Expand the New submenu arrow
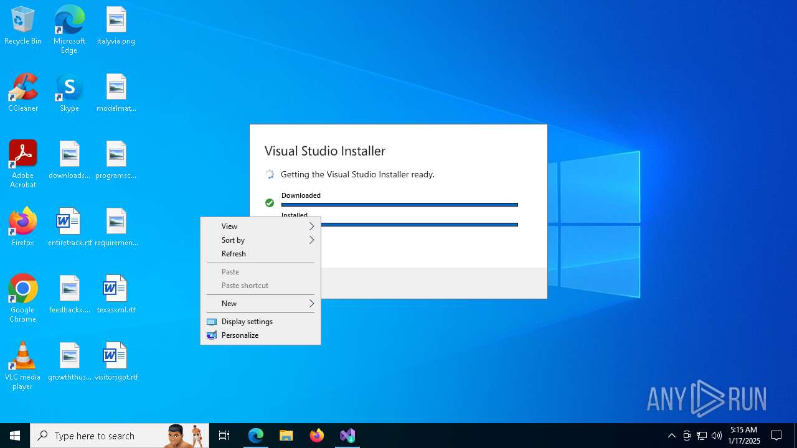The height and width of the screenshot is (448, 797). coord(312,304)
